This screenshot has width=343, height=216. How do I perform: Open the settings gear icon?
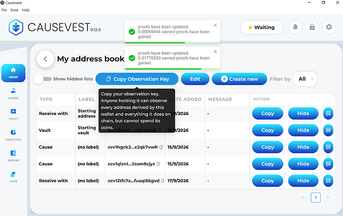pos(329,27)
